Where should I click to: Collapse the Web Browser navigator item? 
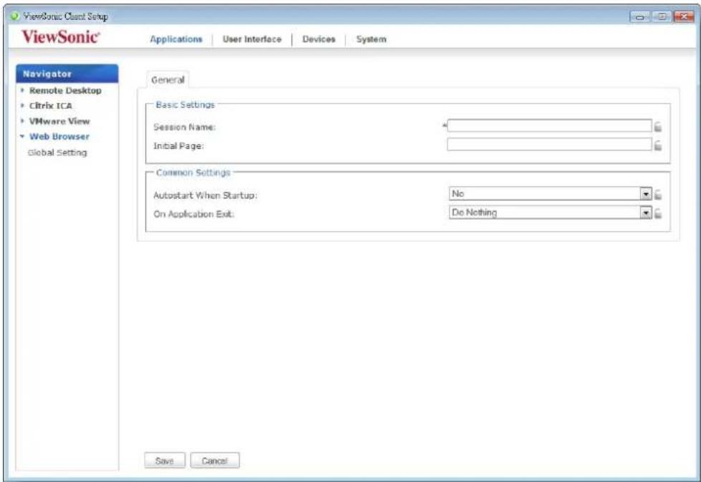click(59, 136)
